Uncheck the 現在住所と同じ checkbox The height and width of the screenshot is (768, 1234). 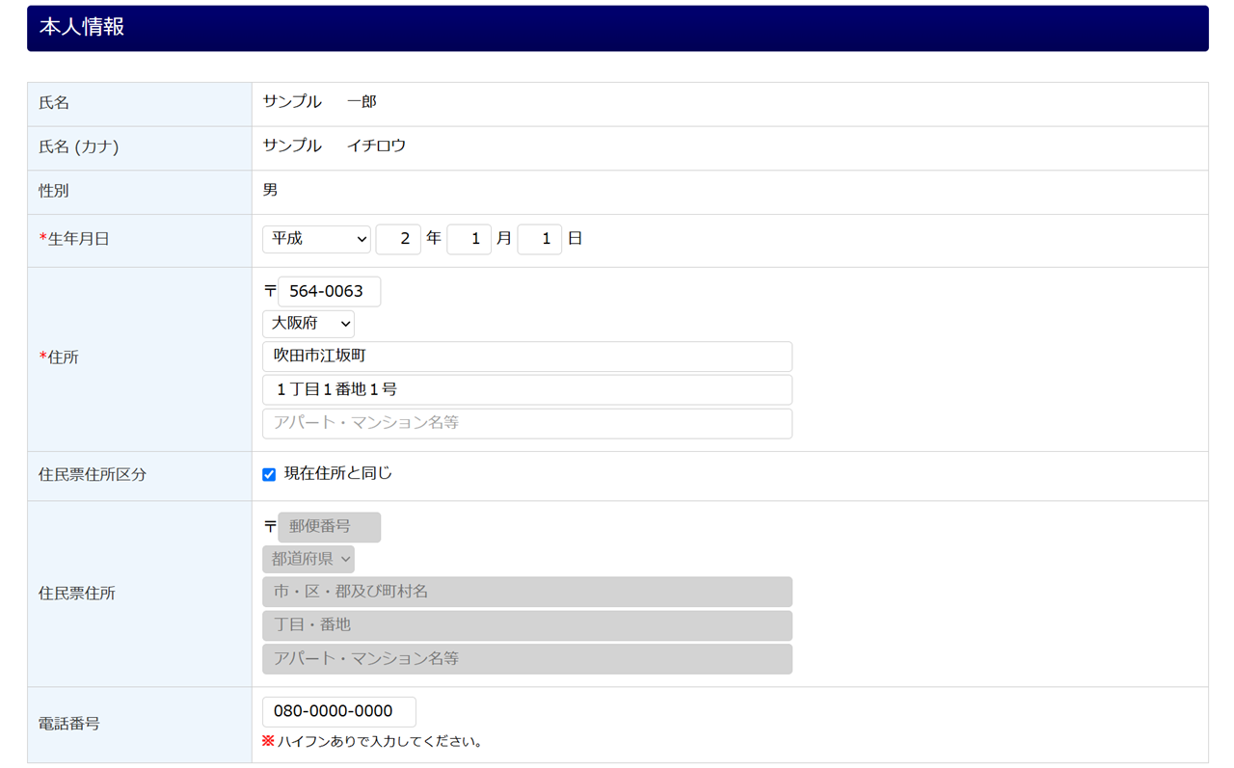[x=269, y=474]
